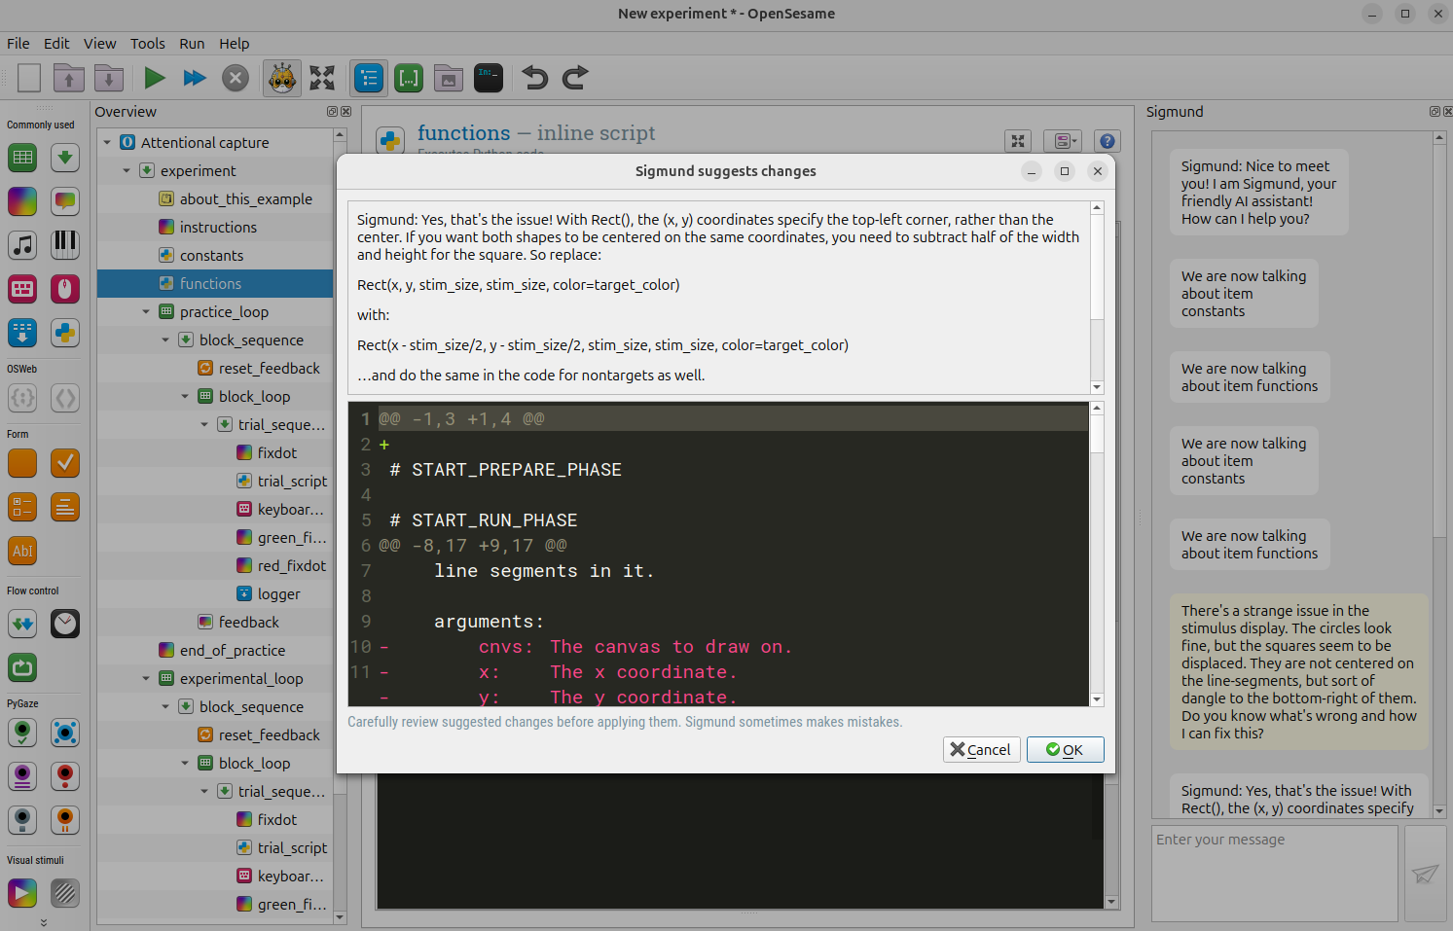Choose the sampler music note item
The image size is (1453, 931).
coord(22,244)
